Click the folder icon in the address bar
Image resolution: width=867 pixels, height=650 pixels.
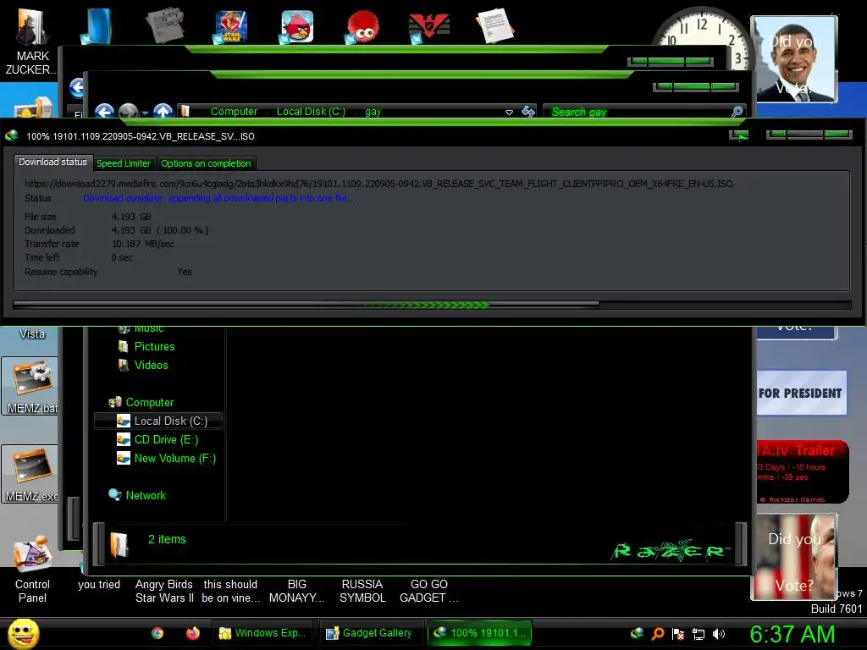pyautogui.click(x=185, y=112)
